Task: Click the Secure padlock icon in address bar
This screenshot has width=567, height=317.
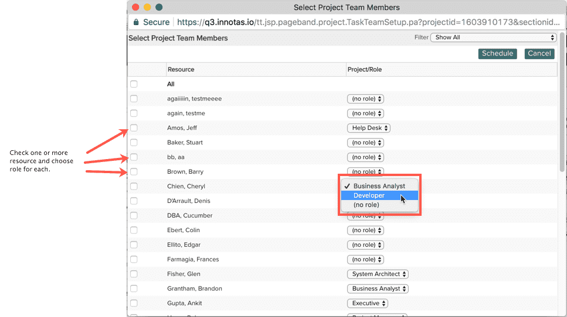Action: click(136, 22)
